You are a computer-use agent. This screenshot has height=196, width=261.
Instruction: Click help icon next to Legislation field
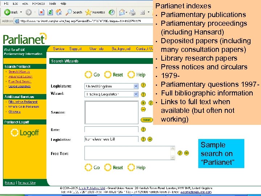tap(143, 139)
